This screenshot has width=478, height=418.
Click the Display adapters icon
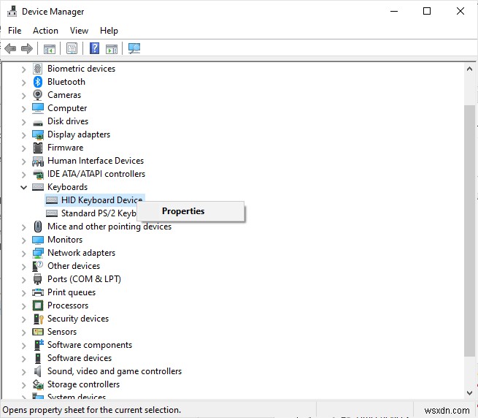point(38,134)
